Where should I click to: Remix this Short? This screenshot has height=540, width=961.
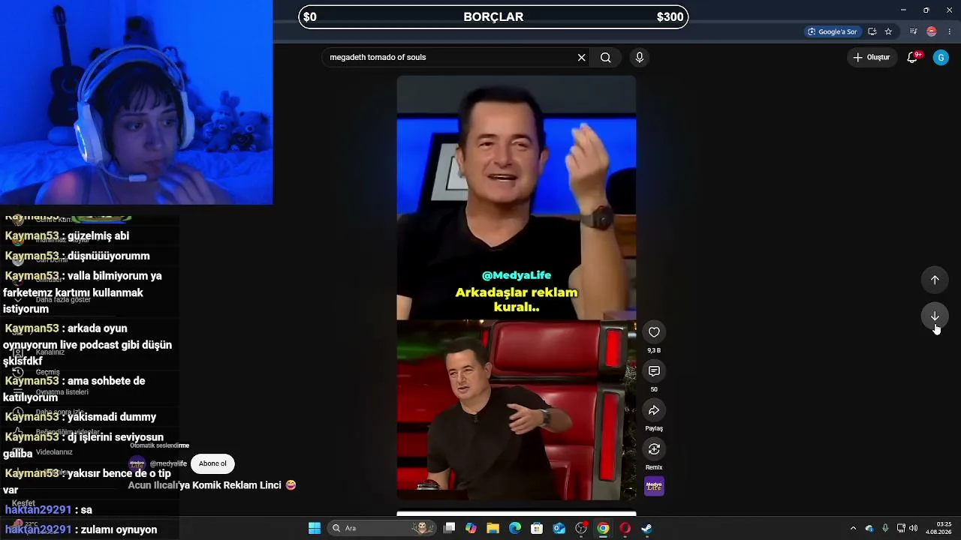pyautogui.click(x=654, y=449)
